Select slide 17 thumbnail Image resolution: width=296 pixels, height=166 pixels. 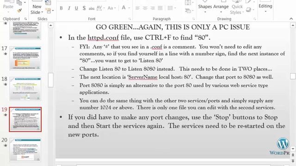(x=25, y=58)
